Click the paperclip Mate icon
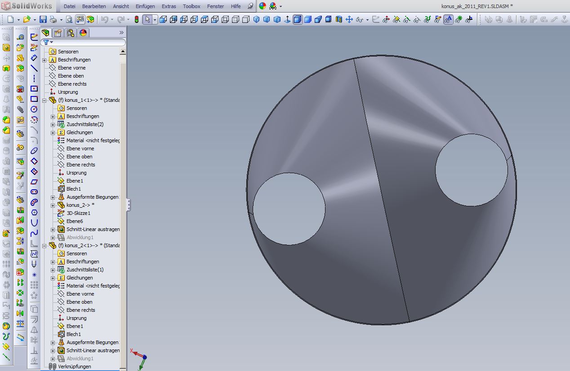 coord(20,109)
